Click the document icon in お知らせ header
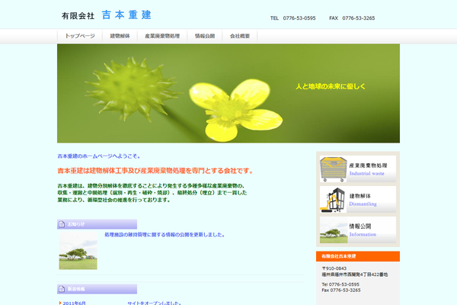The image size is (457, 305). [x=62, y=224]
